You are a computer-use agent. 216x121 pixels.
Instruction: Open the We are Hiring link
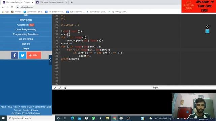click(x=26, y=39)
